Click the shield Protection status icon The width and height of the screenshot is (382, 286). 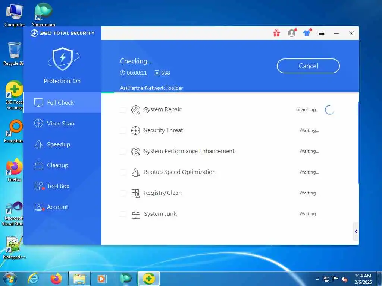63,59
